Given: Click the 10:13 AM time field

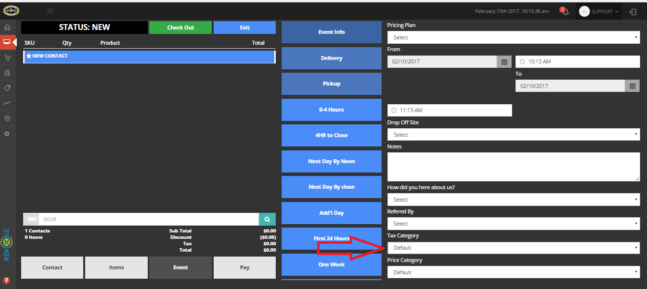Looking at the screenshot, I should (x=578, y=61).
